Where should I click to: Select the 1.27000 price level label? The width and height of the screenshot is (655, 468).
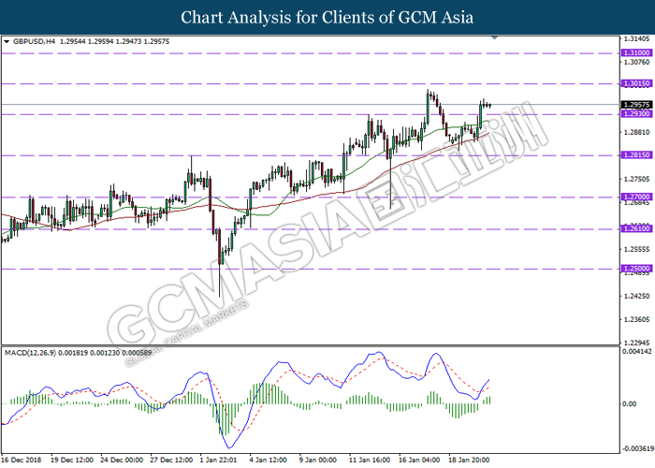(x=636, y=197)
